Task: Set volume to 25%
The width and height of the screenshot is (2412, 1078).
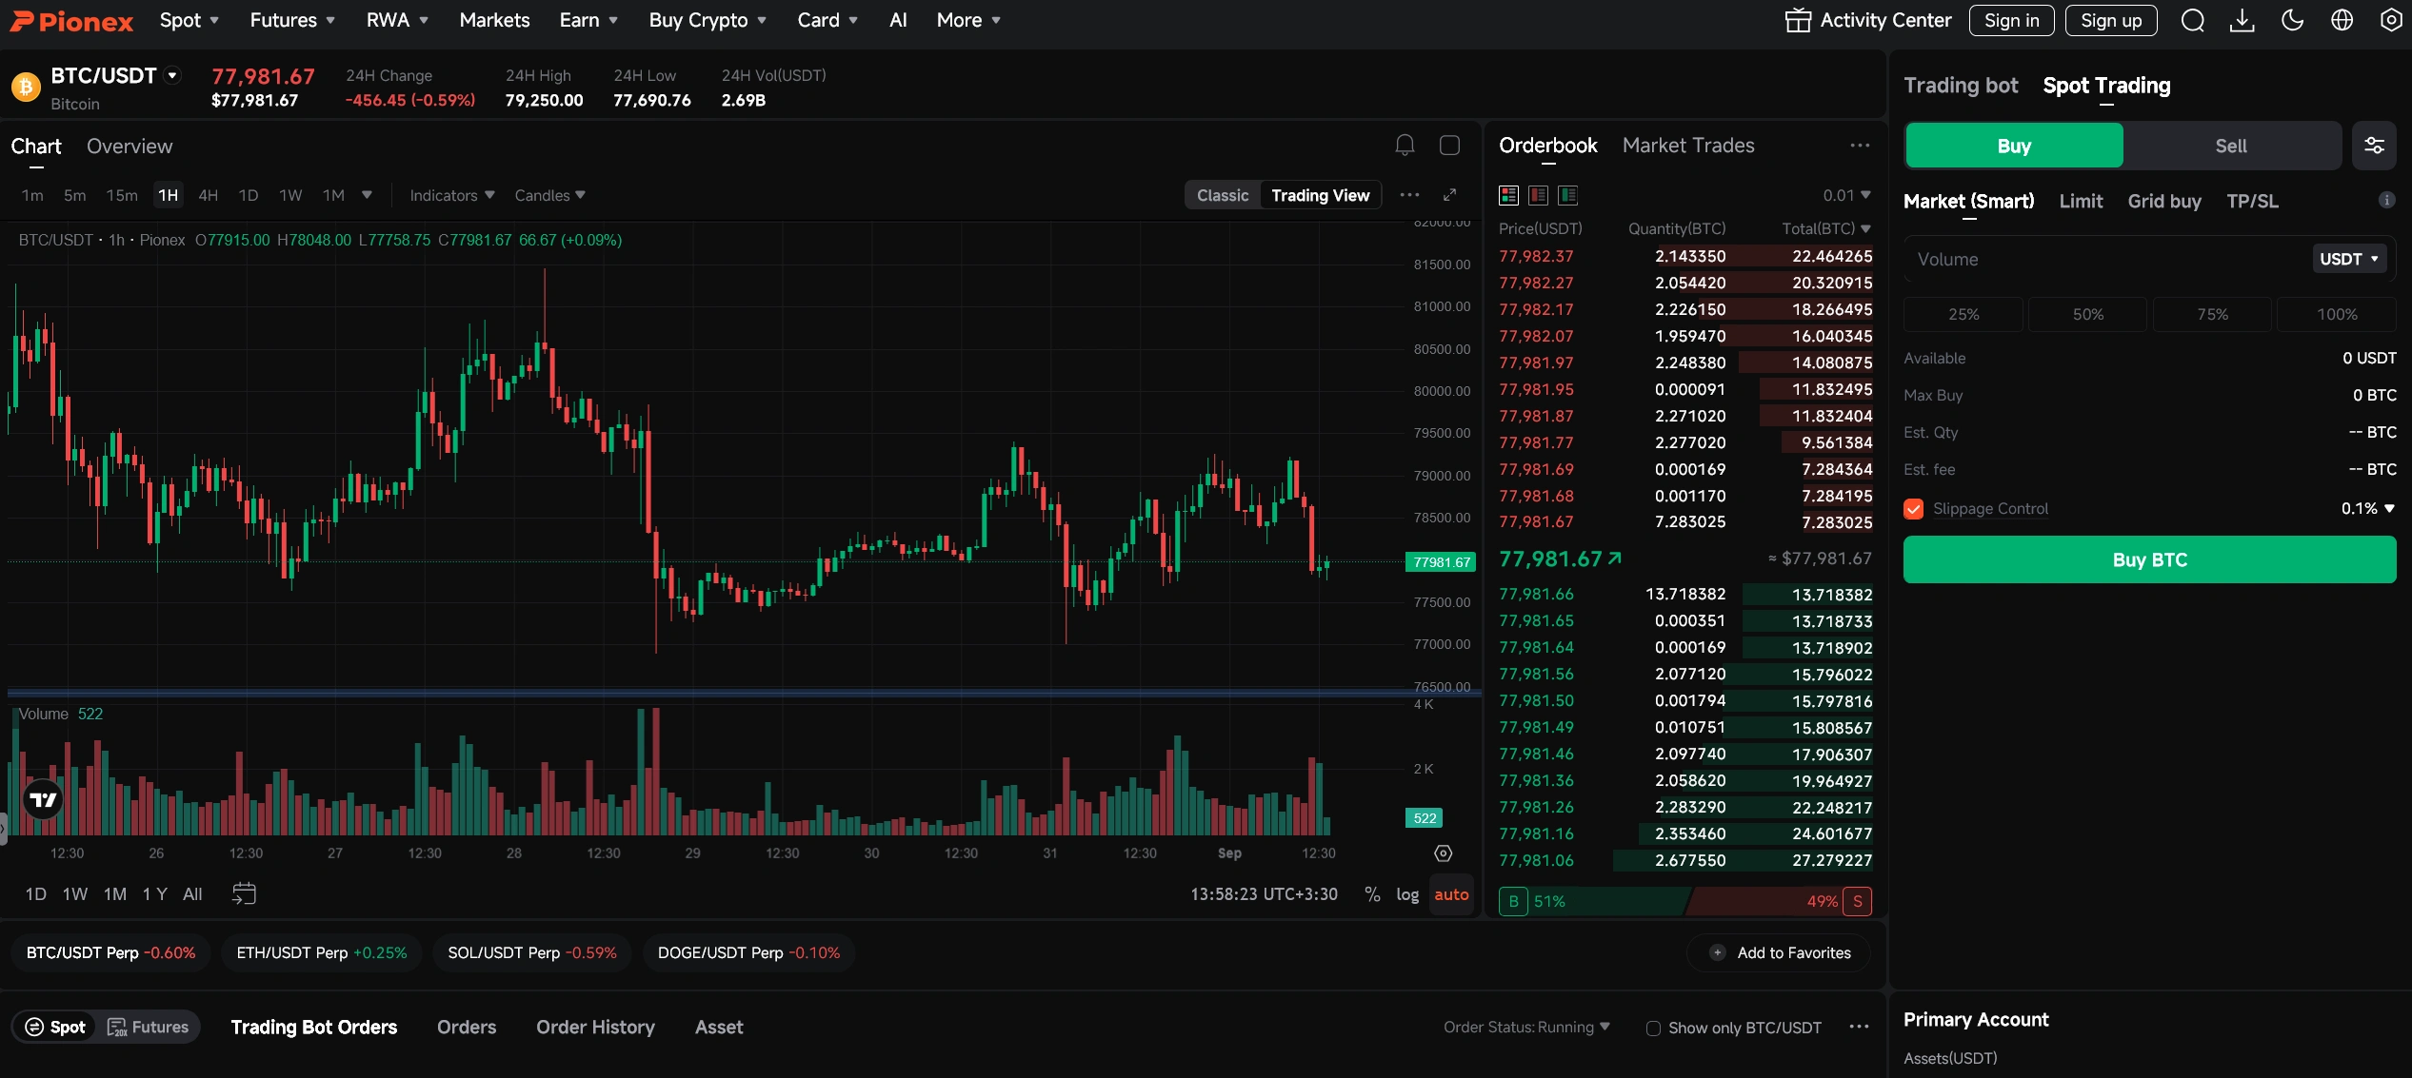Action: pos(1963,314)
